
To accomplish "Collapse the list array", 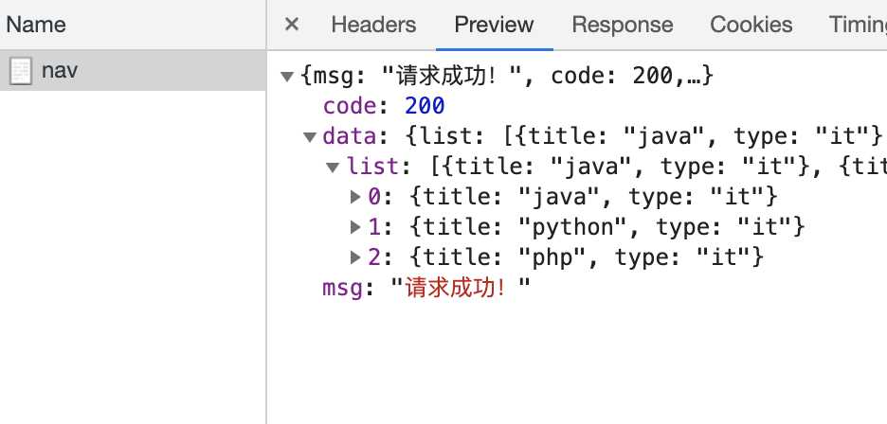I will (x=334, y=167).
